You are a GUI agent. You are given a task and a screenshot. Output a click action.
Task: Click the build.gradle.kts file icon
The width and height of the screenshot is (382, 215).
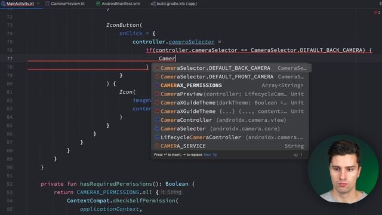[153, 4]
